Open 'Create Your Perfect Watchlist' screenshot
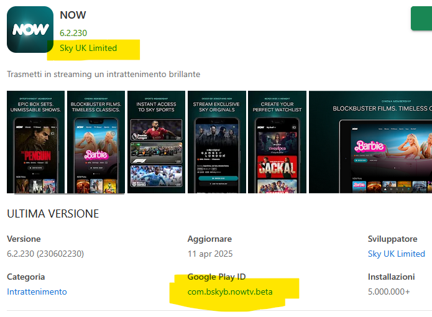 (277, 142)
